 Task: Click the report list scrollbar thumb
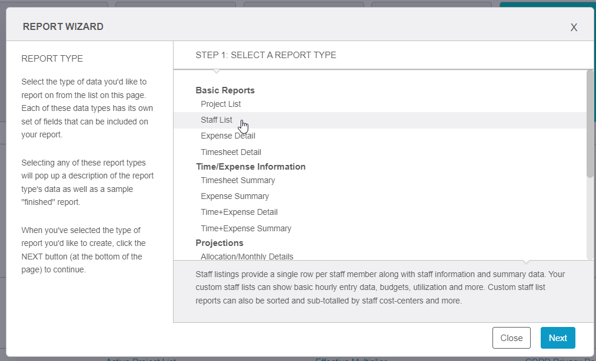pos(590,123)
